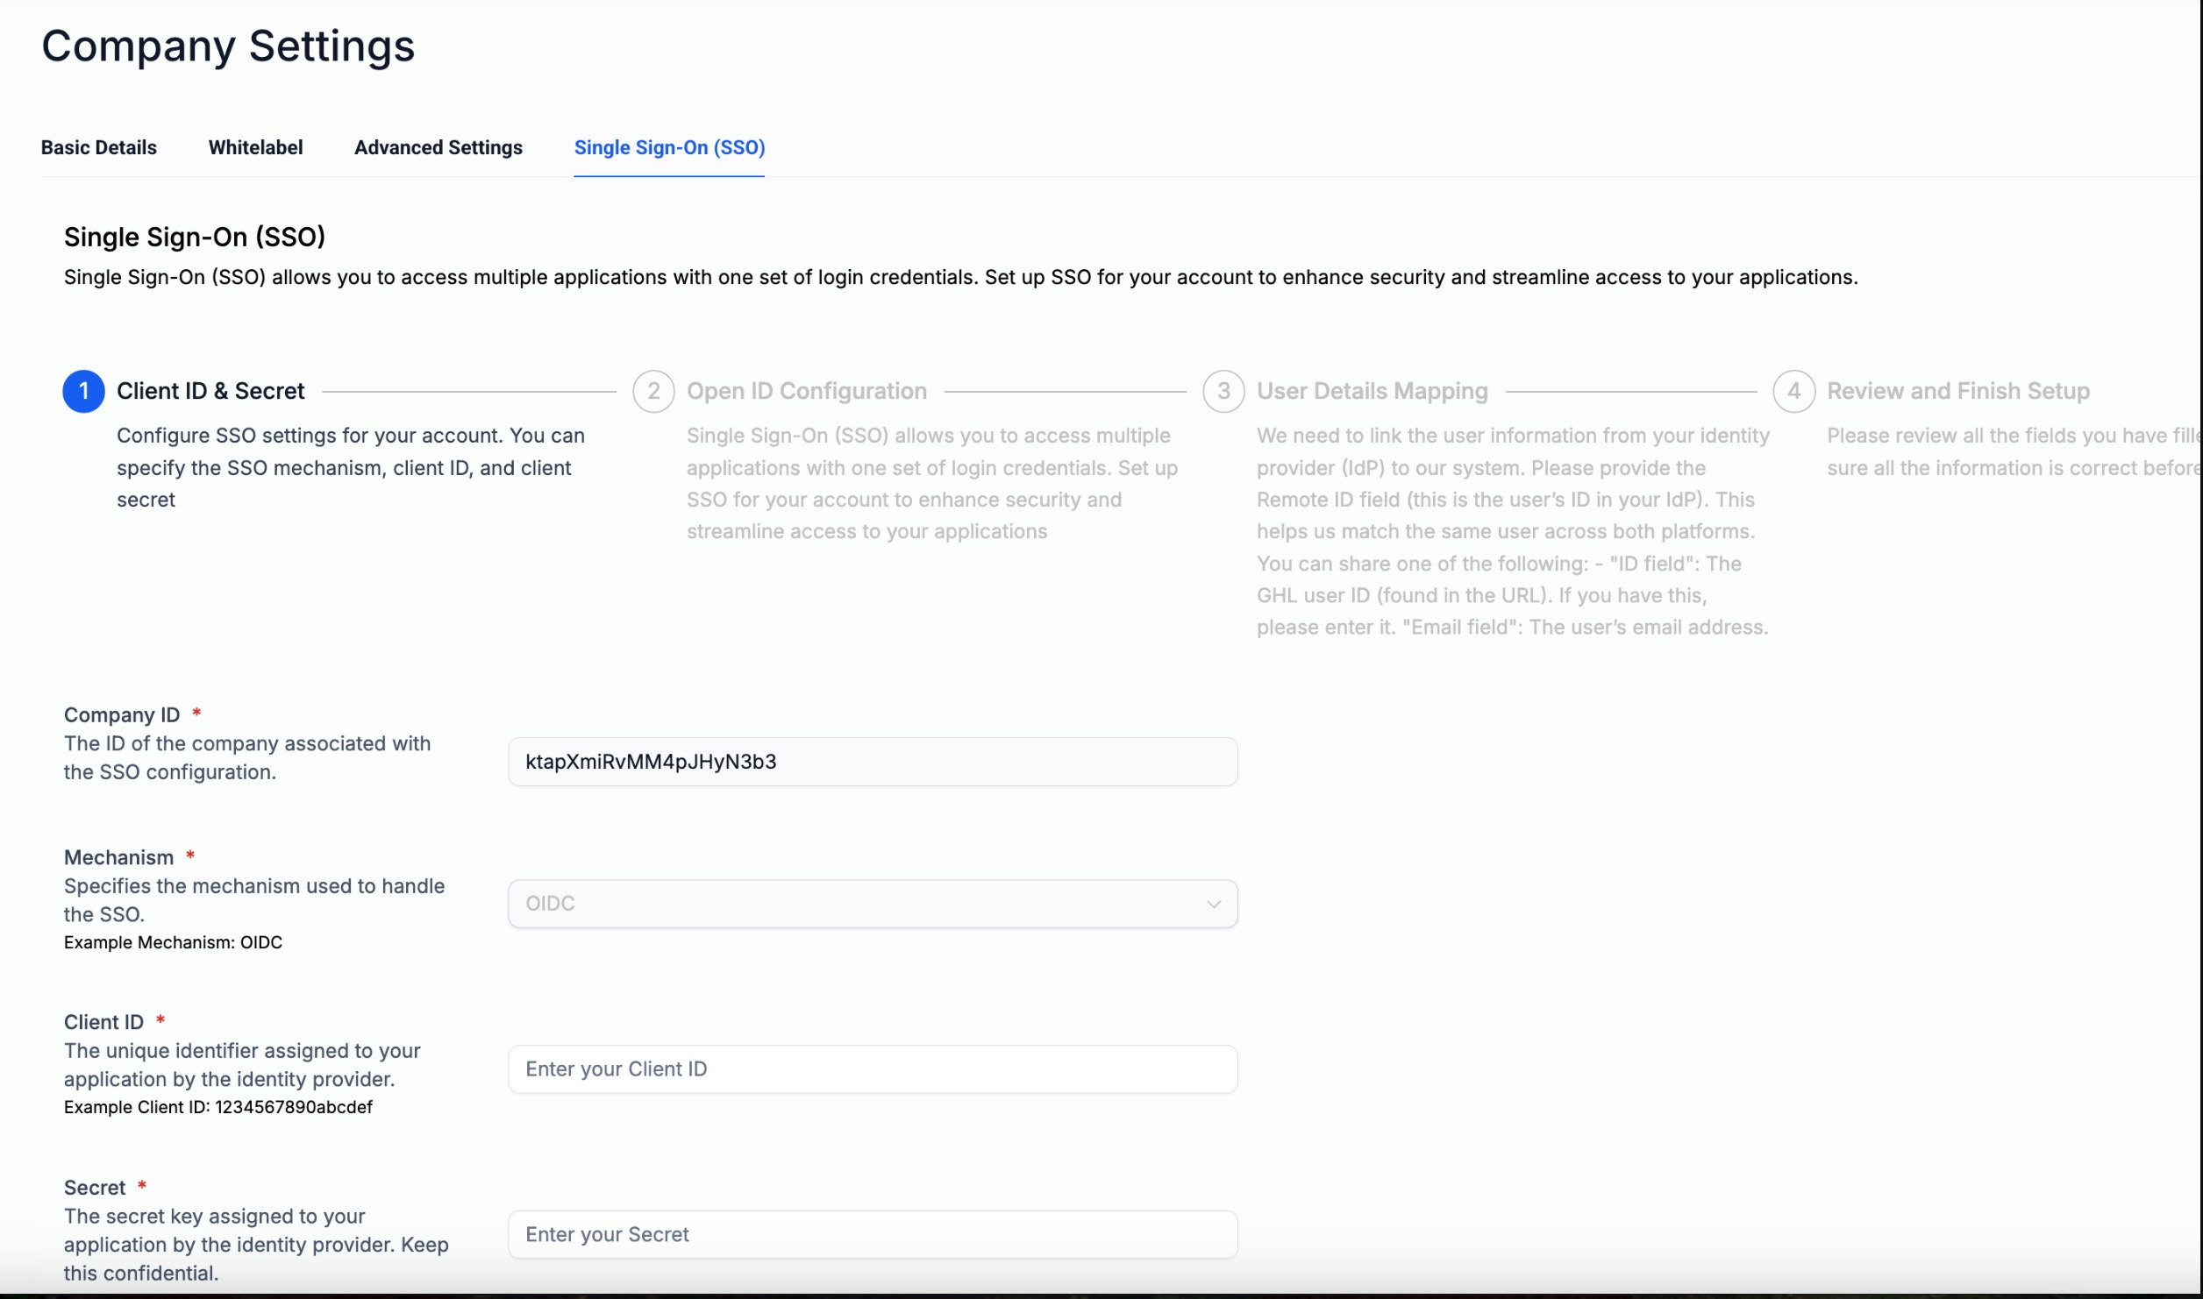
Task: Click step 2 circle icon
Action: click(653, 391)
